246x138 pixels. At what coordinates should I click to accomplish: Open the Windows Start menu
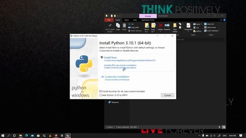3,135
